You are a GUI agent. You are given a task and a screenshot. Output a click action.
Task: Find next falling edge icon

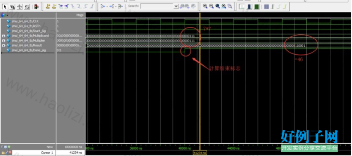(x=79, y=6)
